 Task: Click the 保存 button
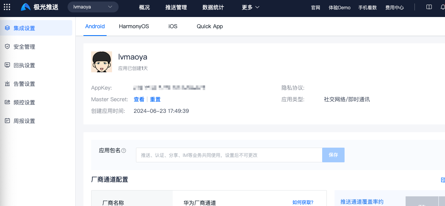tap(333, 155)
